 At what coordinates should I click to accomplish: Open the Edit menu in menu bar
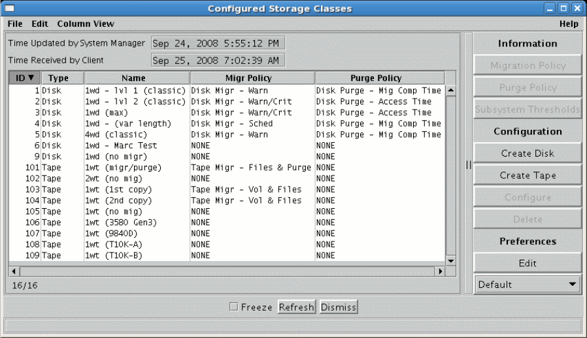[x=40, y=24]
